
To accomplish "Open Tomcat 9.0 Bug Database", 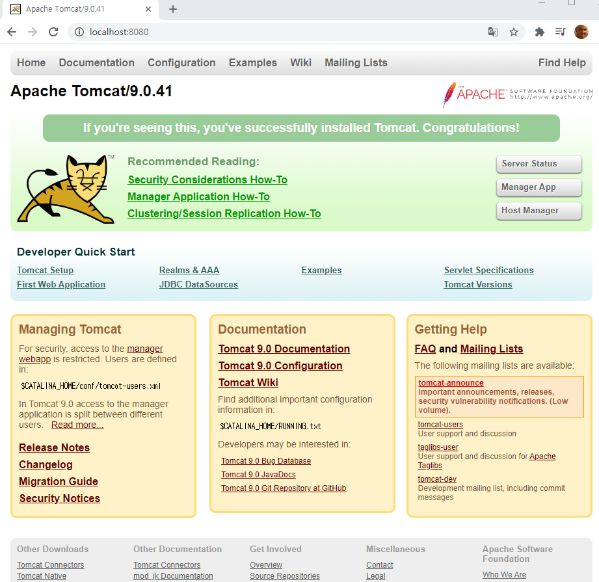I will click(266, 461).
